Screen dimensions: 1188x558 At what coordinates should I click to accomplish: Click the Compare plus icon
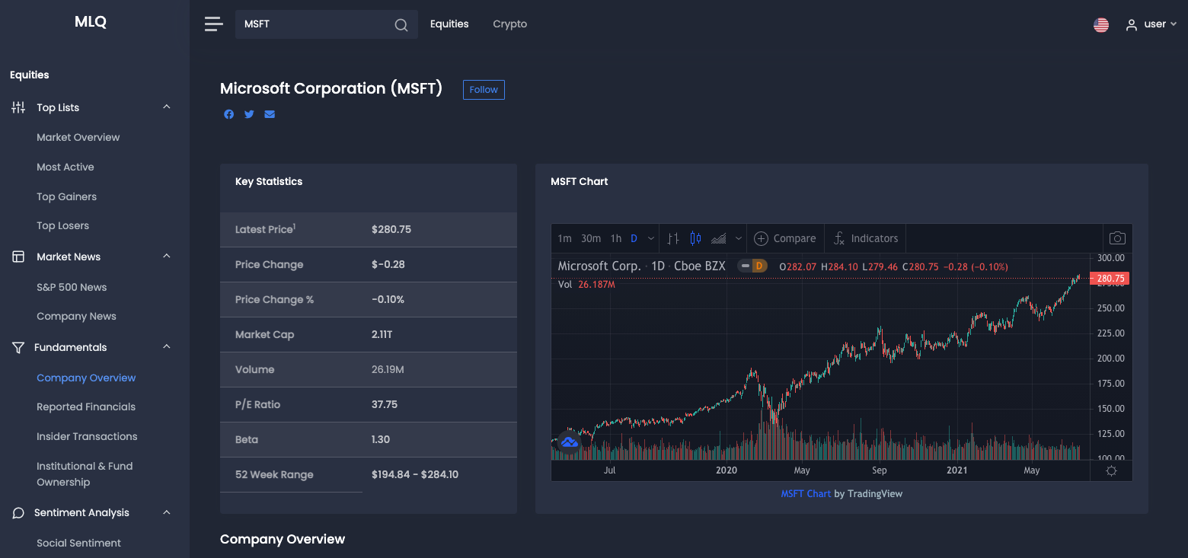761,238
